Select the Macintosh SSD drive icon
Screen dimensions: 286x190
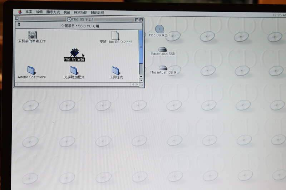[163, 49]
